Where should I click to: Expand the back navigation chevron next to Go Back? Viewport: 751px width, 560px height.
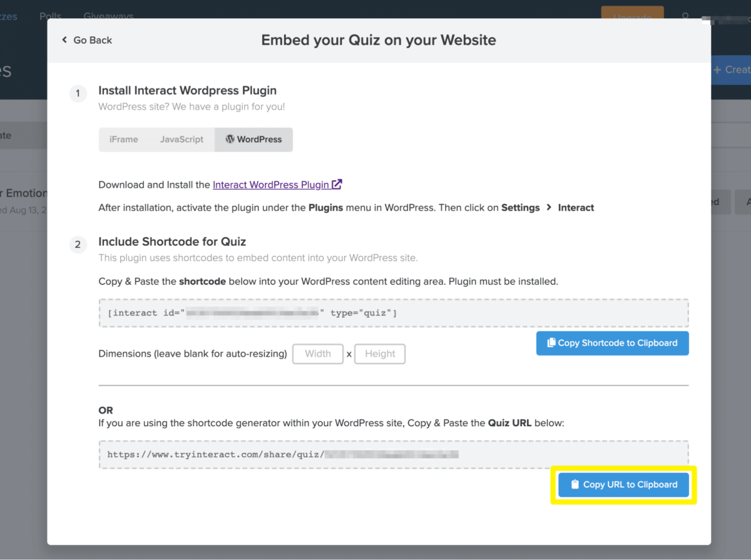(64, 39)
